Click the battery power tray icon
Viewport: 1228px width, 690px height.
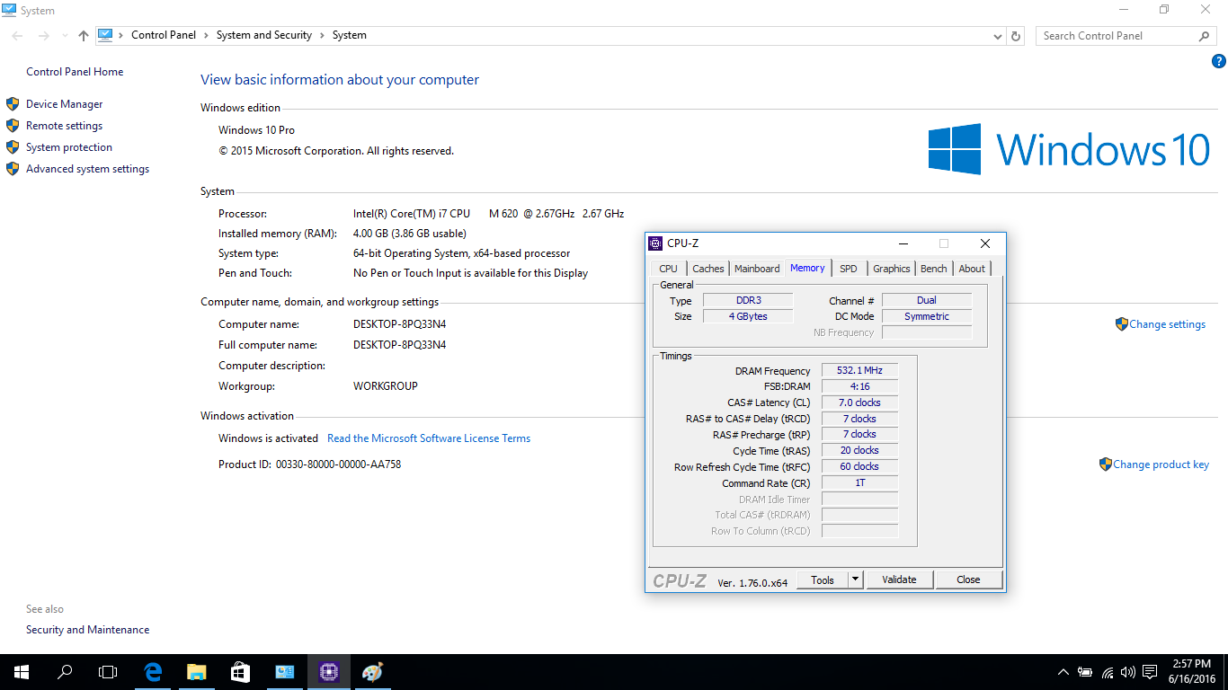1085,672
